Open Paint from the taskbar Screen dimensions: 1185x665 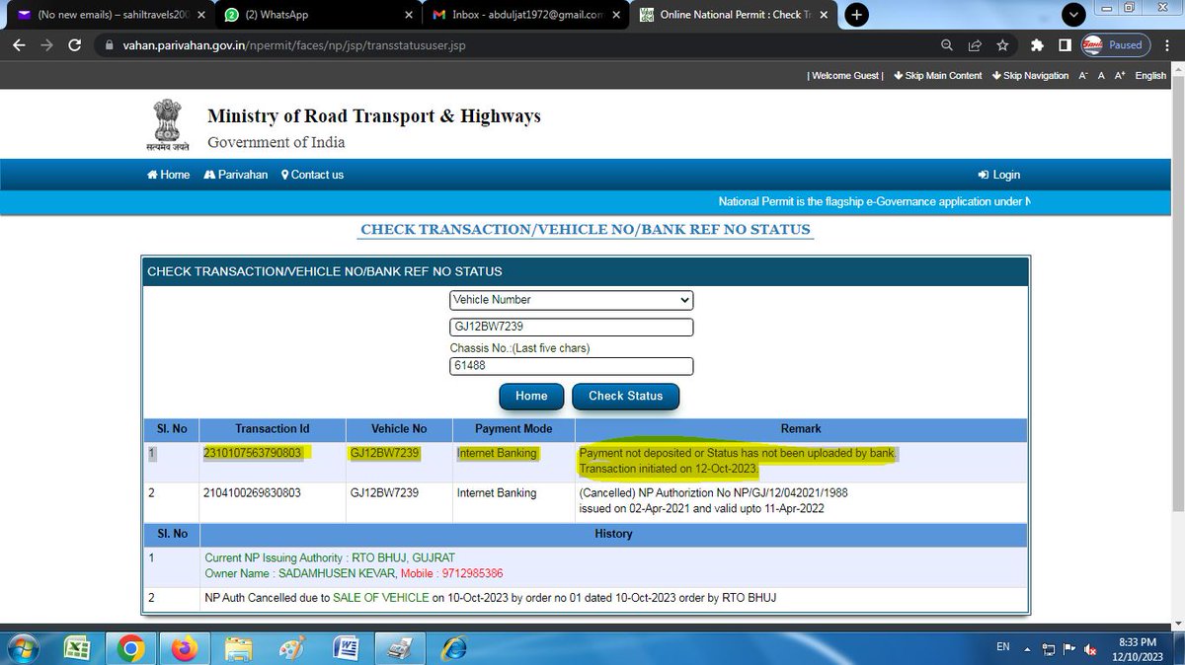[x=293, y=648]
